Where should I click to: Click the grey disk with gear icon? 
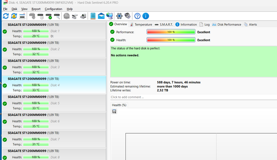click(32, 16)
